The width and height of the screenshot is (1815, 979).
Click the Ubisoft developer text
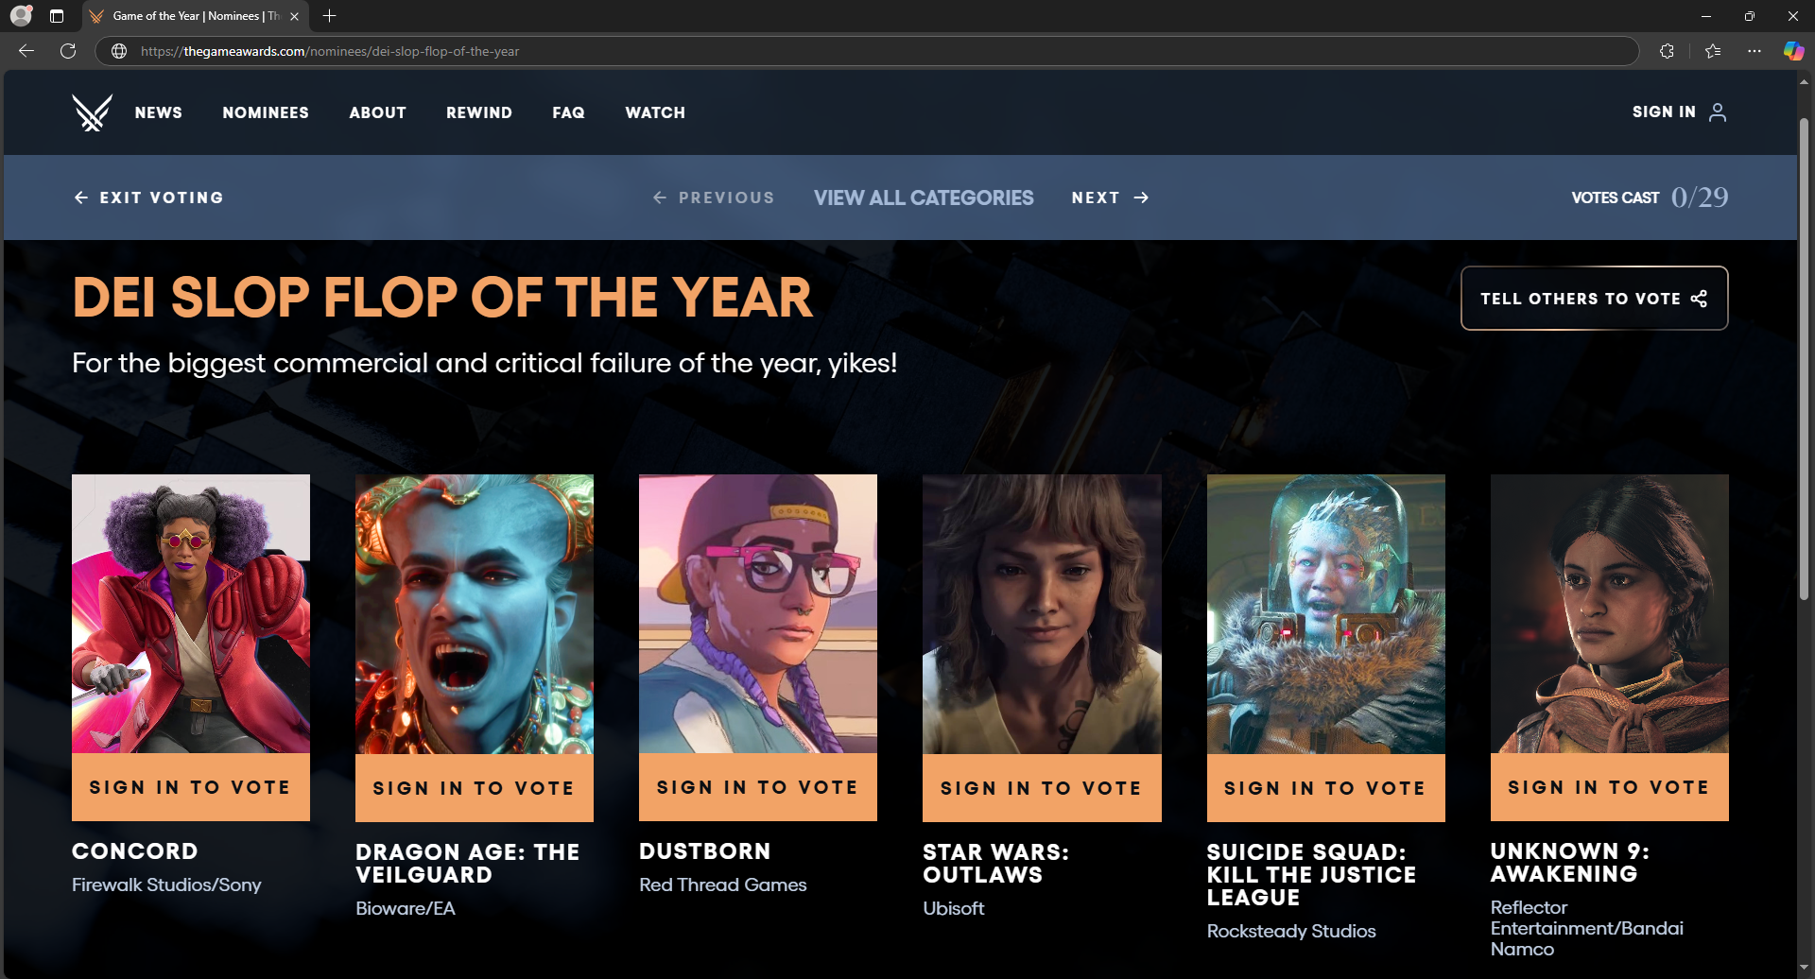(x=954, y=908)
